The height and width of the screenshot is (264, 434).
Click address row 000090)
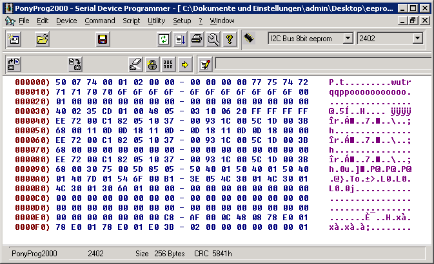click(32, 169)
